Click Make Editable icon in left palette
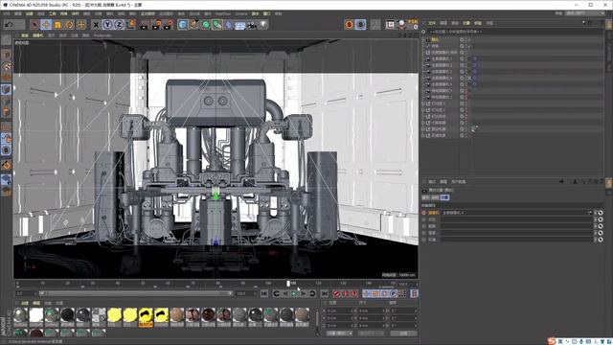This screenshot has height=345, width=613. click(x=6, y=39)
